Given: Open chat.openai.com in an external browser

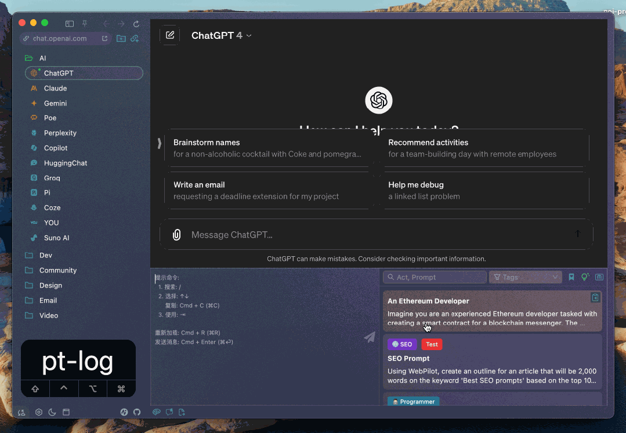Looking at the screenshot, I should pos(104,38).
